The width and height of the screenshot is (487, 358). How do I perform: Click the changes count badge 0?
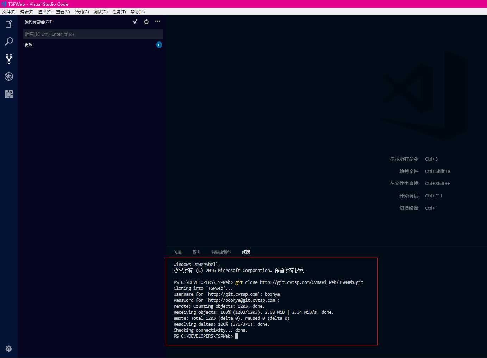click(159, 45)
